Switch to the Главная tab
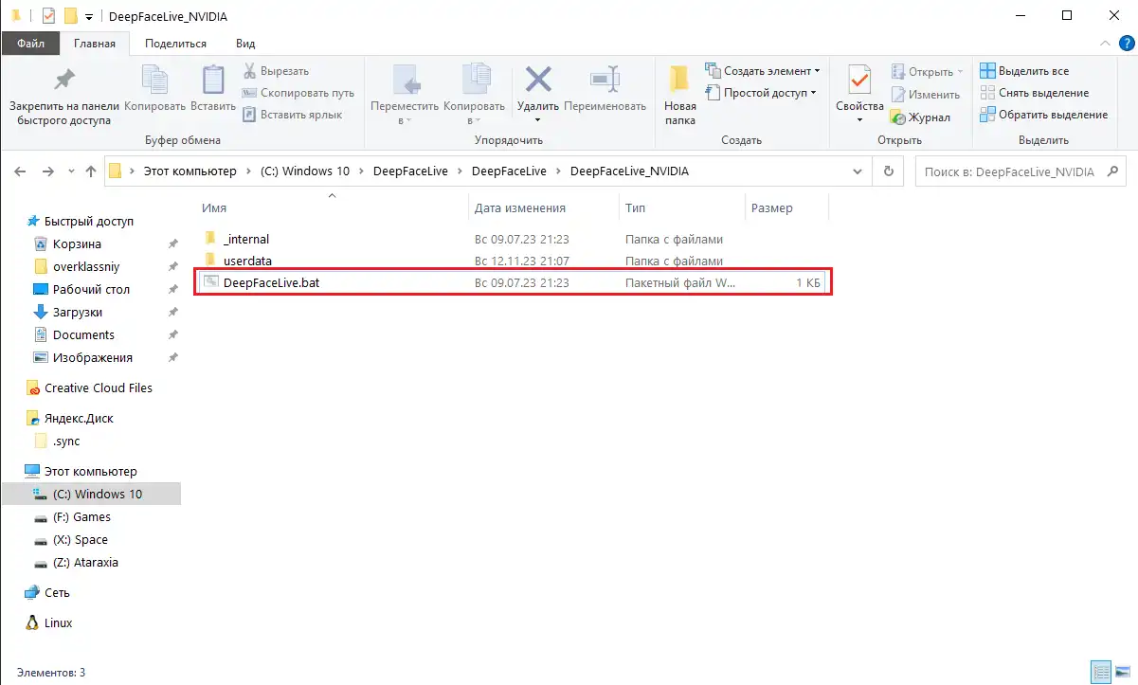 point(95,44)
